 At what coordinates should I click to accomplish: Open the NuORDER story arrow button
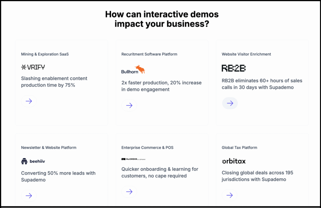pos(129,192)
